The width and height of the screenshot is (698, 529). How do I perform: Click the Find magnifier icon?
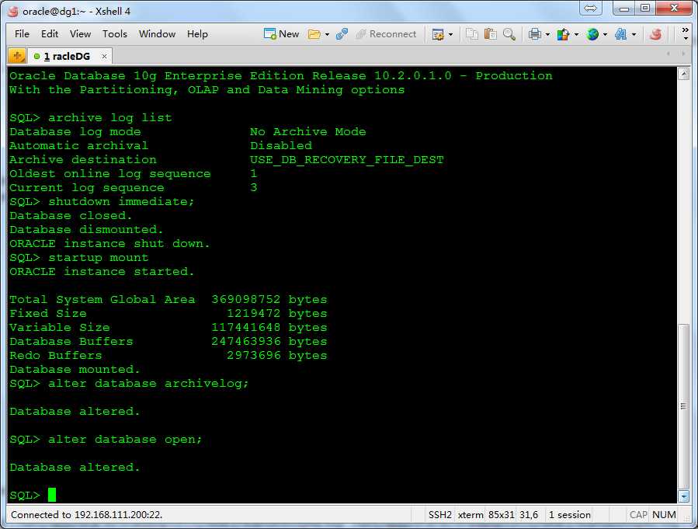[x=509, y=34]
